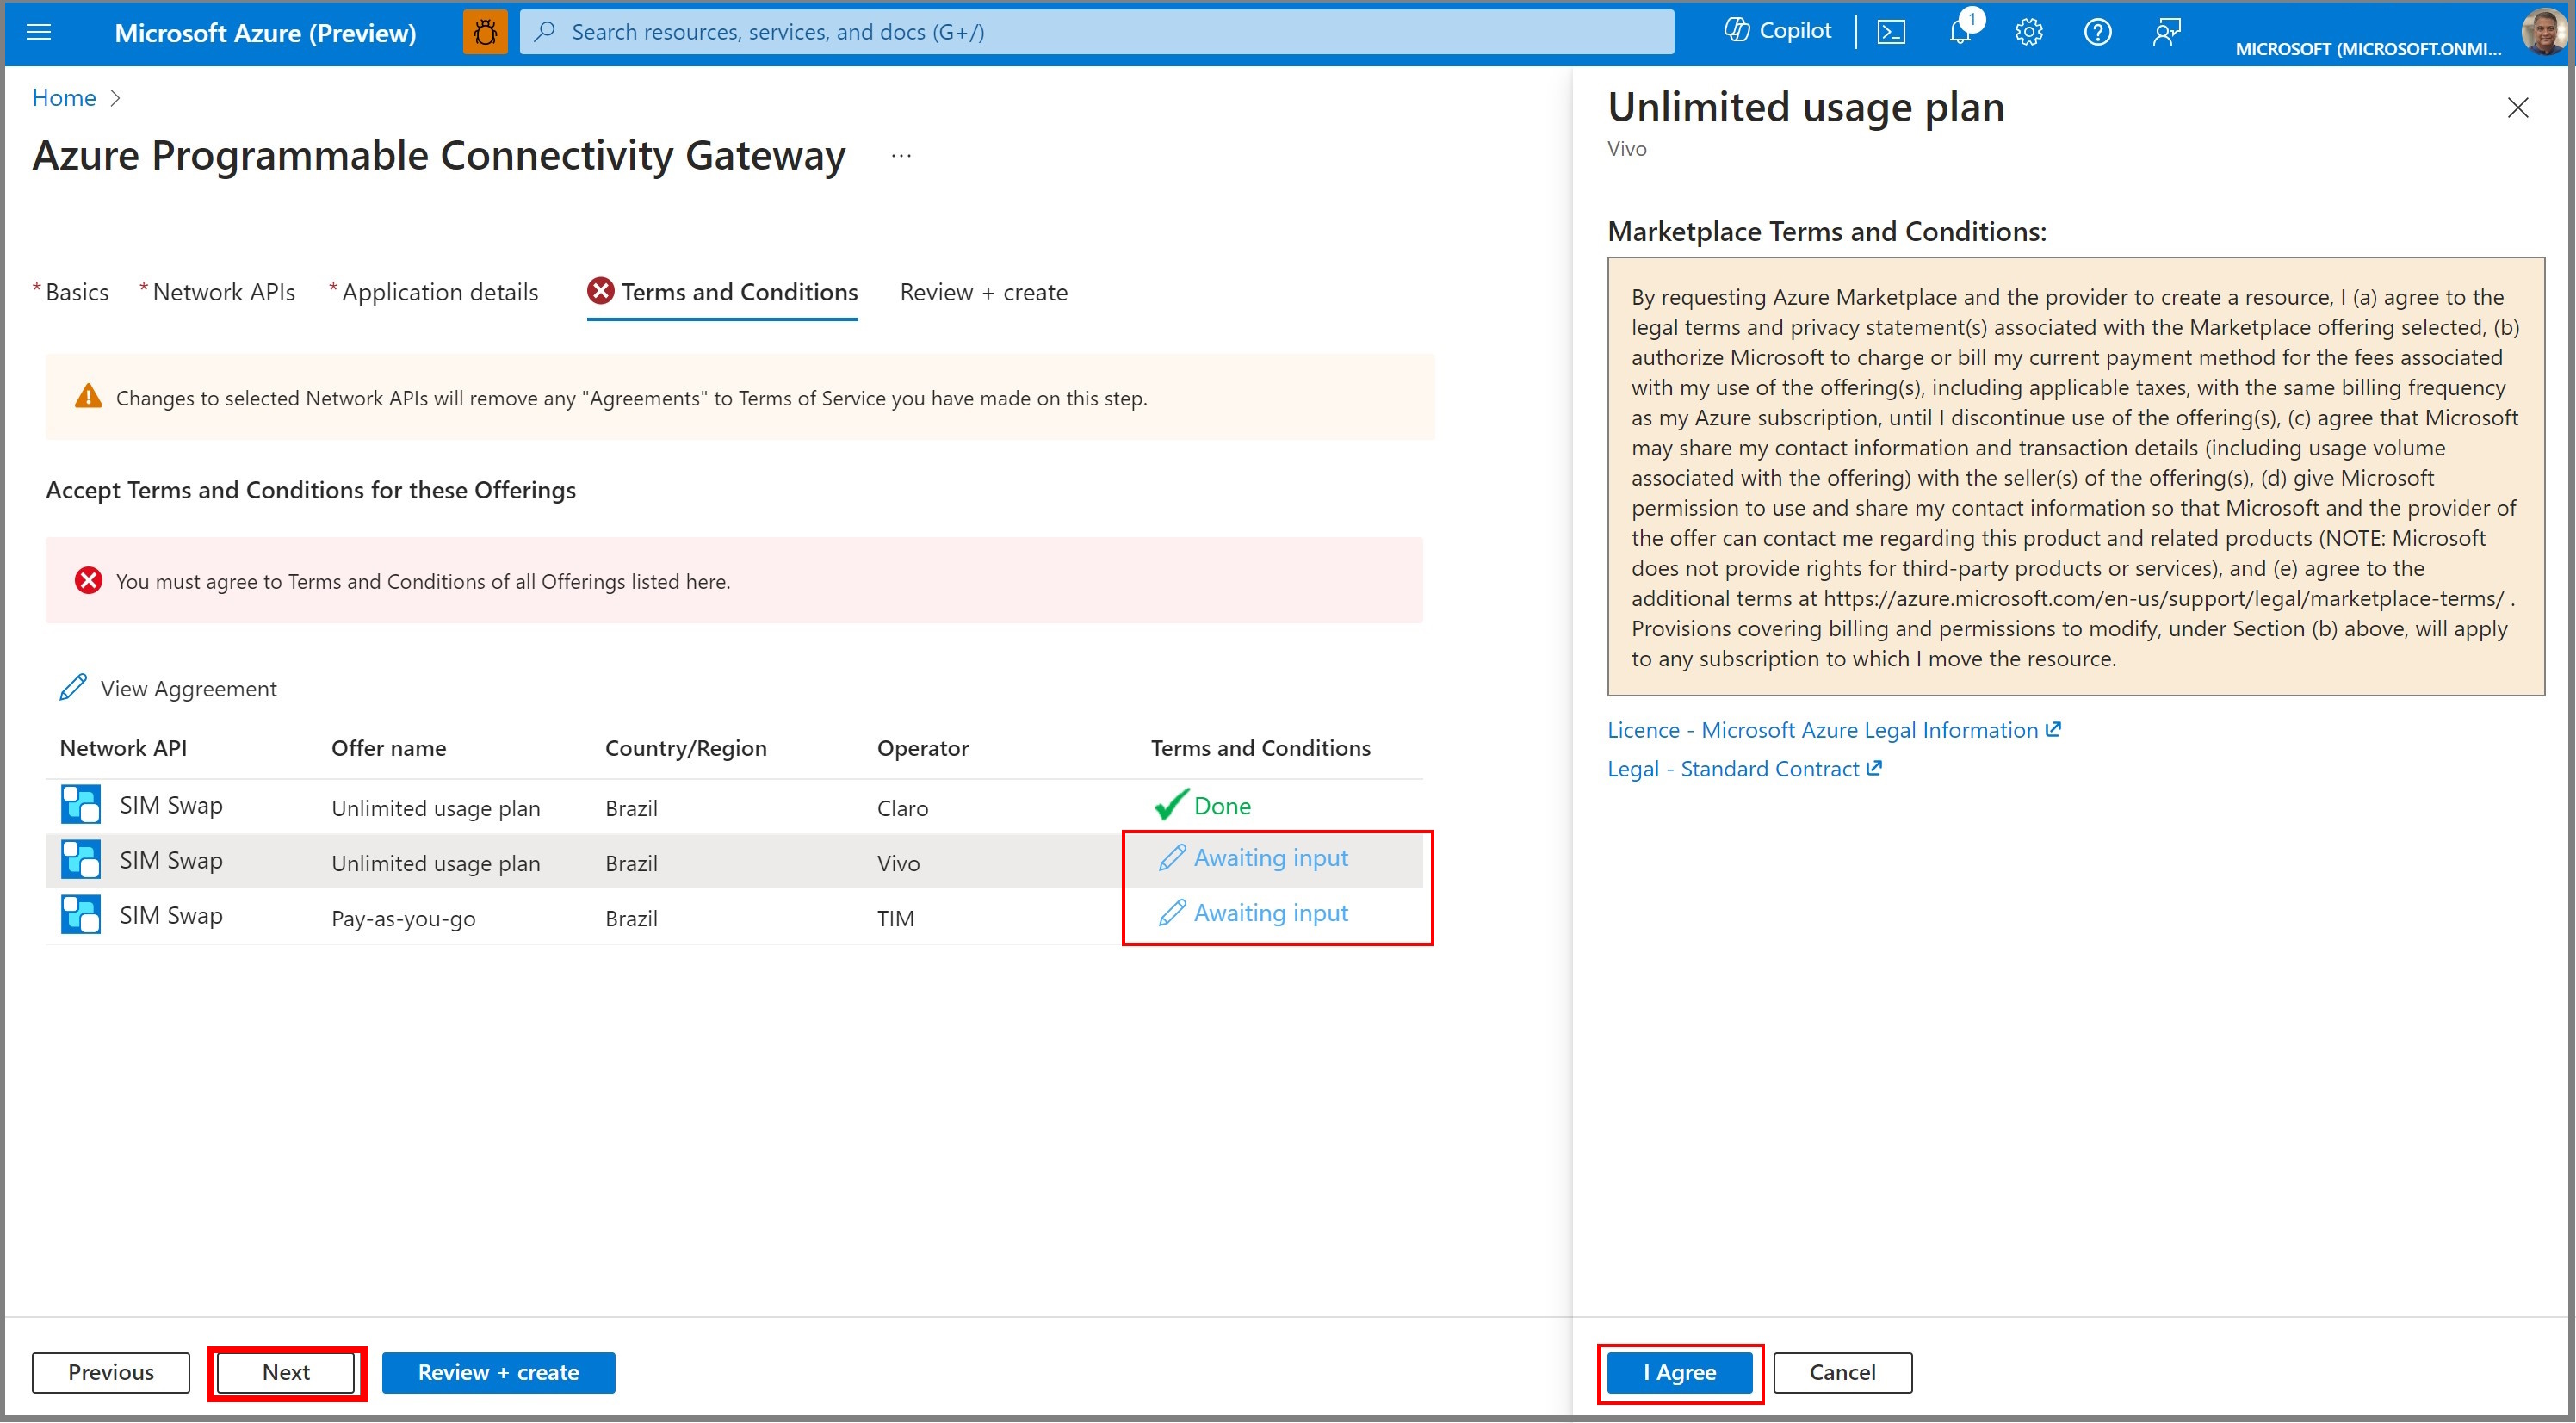Image resolution: width=2576 pixels, height=1423 pixels.
Task: Click the View Aggreement pencil icon
Action: (x=73, y=688)
